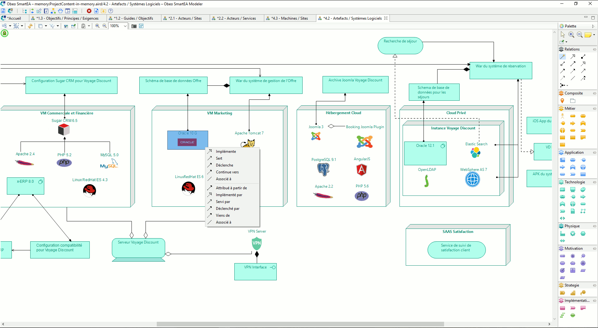The image size is (598, 328).
Task: Click the green lock permission icon
Action: 4,33
